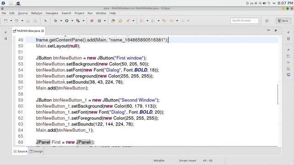Screen dimensions: 294x165
Task: Close the MultiWindow.java tab
Action: [43, 31]
